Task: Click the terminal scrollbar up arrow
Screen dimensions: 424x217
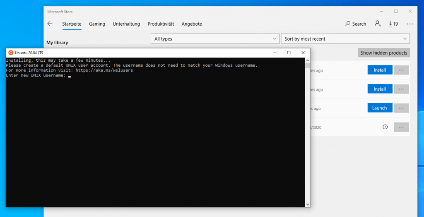Action: pyautogui.click(x=308, y=60)
